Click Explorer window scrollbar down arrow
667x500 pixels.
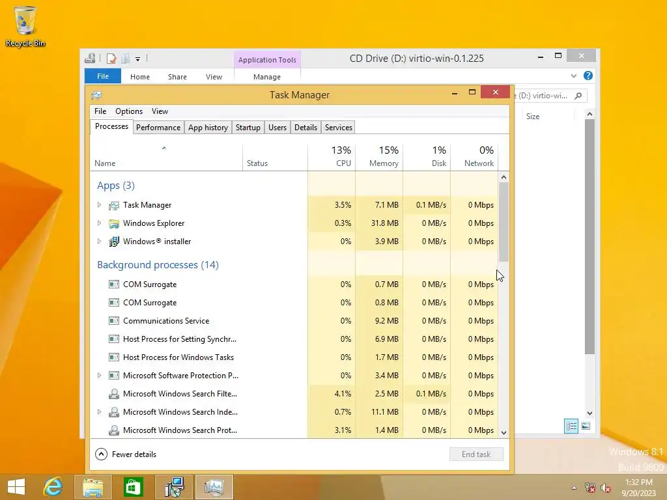coord(589,413)
